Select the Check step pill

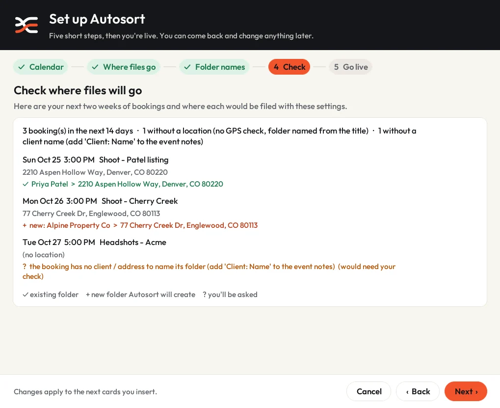coord(289,67)
